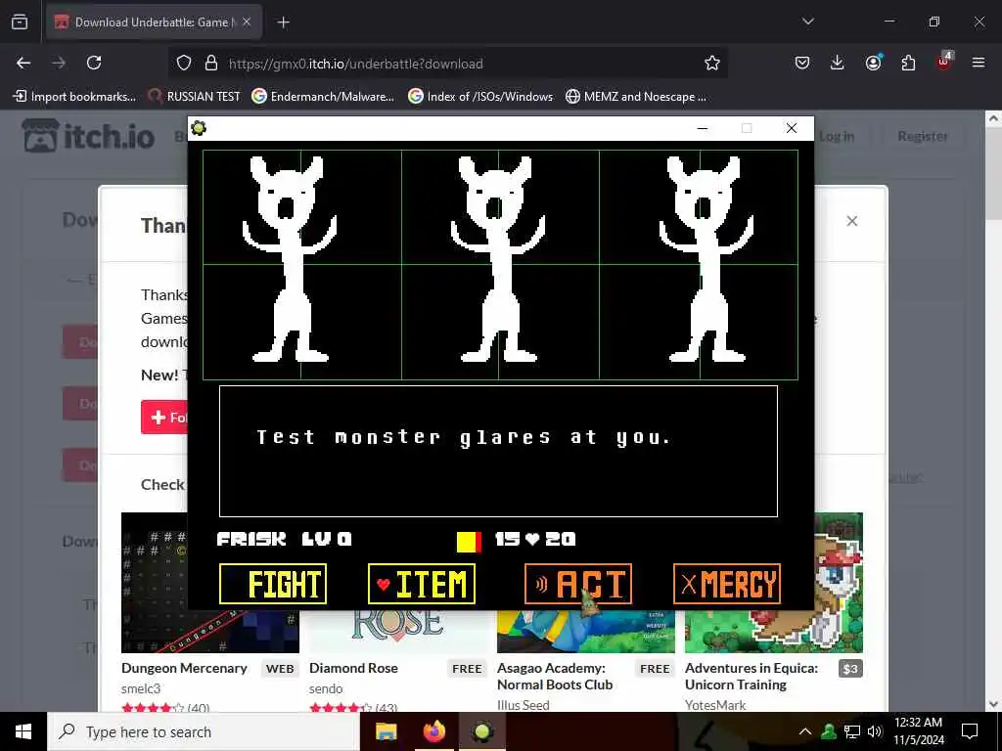The image size is (1002, 751).
Task: Click the sendo author link
Action: (x=326, y=689)
